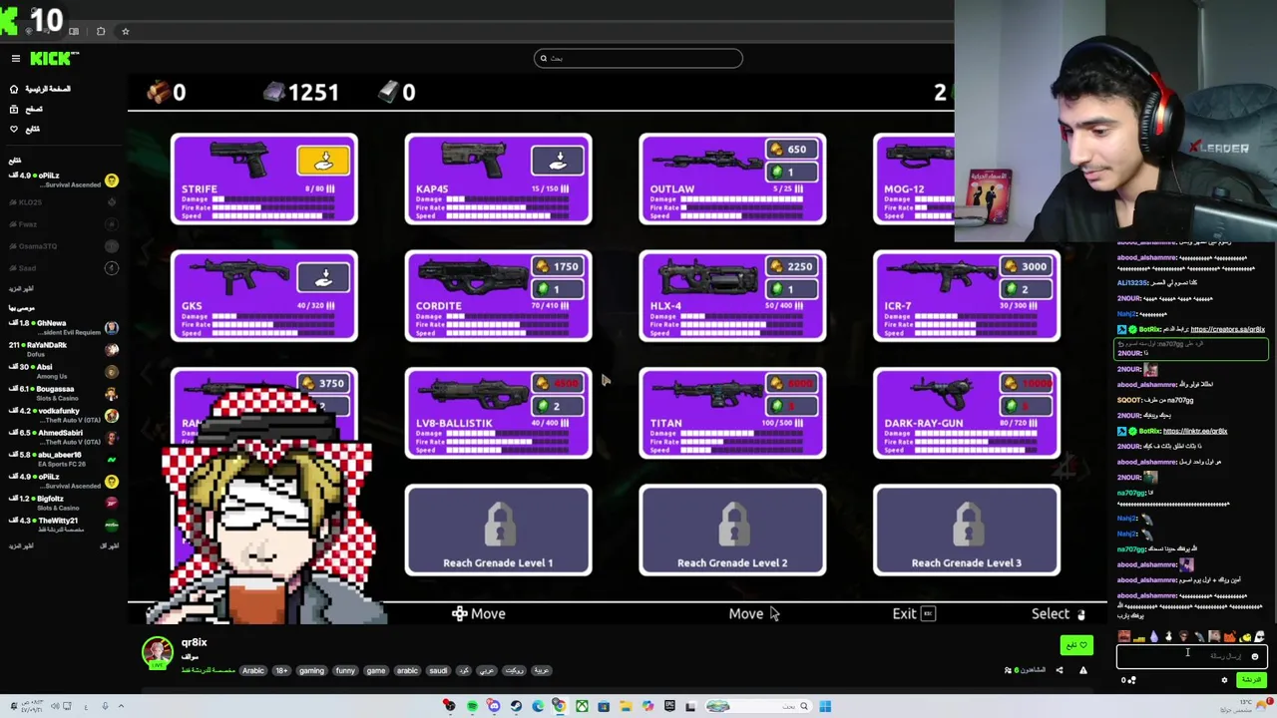
Task: Click the locked Grenade Level 3 slot
Action: coord(967,531)
